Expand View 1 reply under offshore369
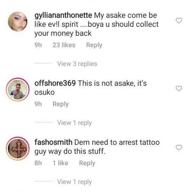The image size is (188, 192). (x=75, y=123)
